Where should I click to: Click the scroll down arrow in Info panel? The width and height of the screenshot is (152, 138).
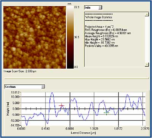(x=147, y=64)
